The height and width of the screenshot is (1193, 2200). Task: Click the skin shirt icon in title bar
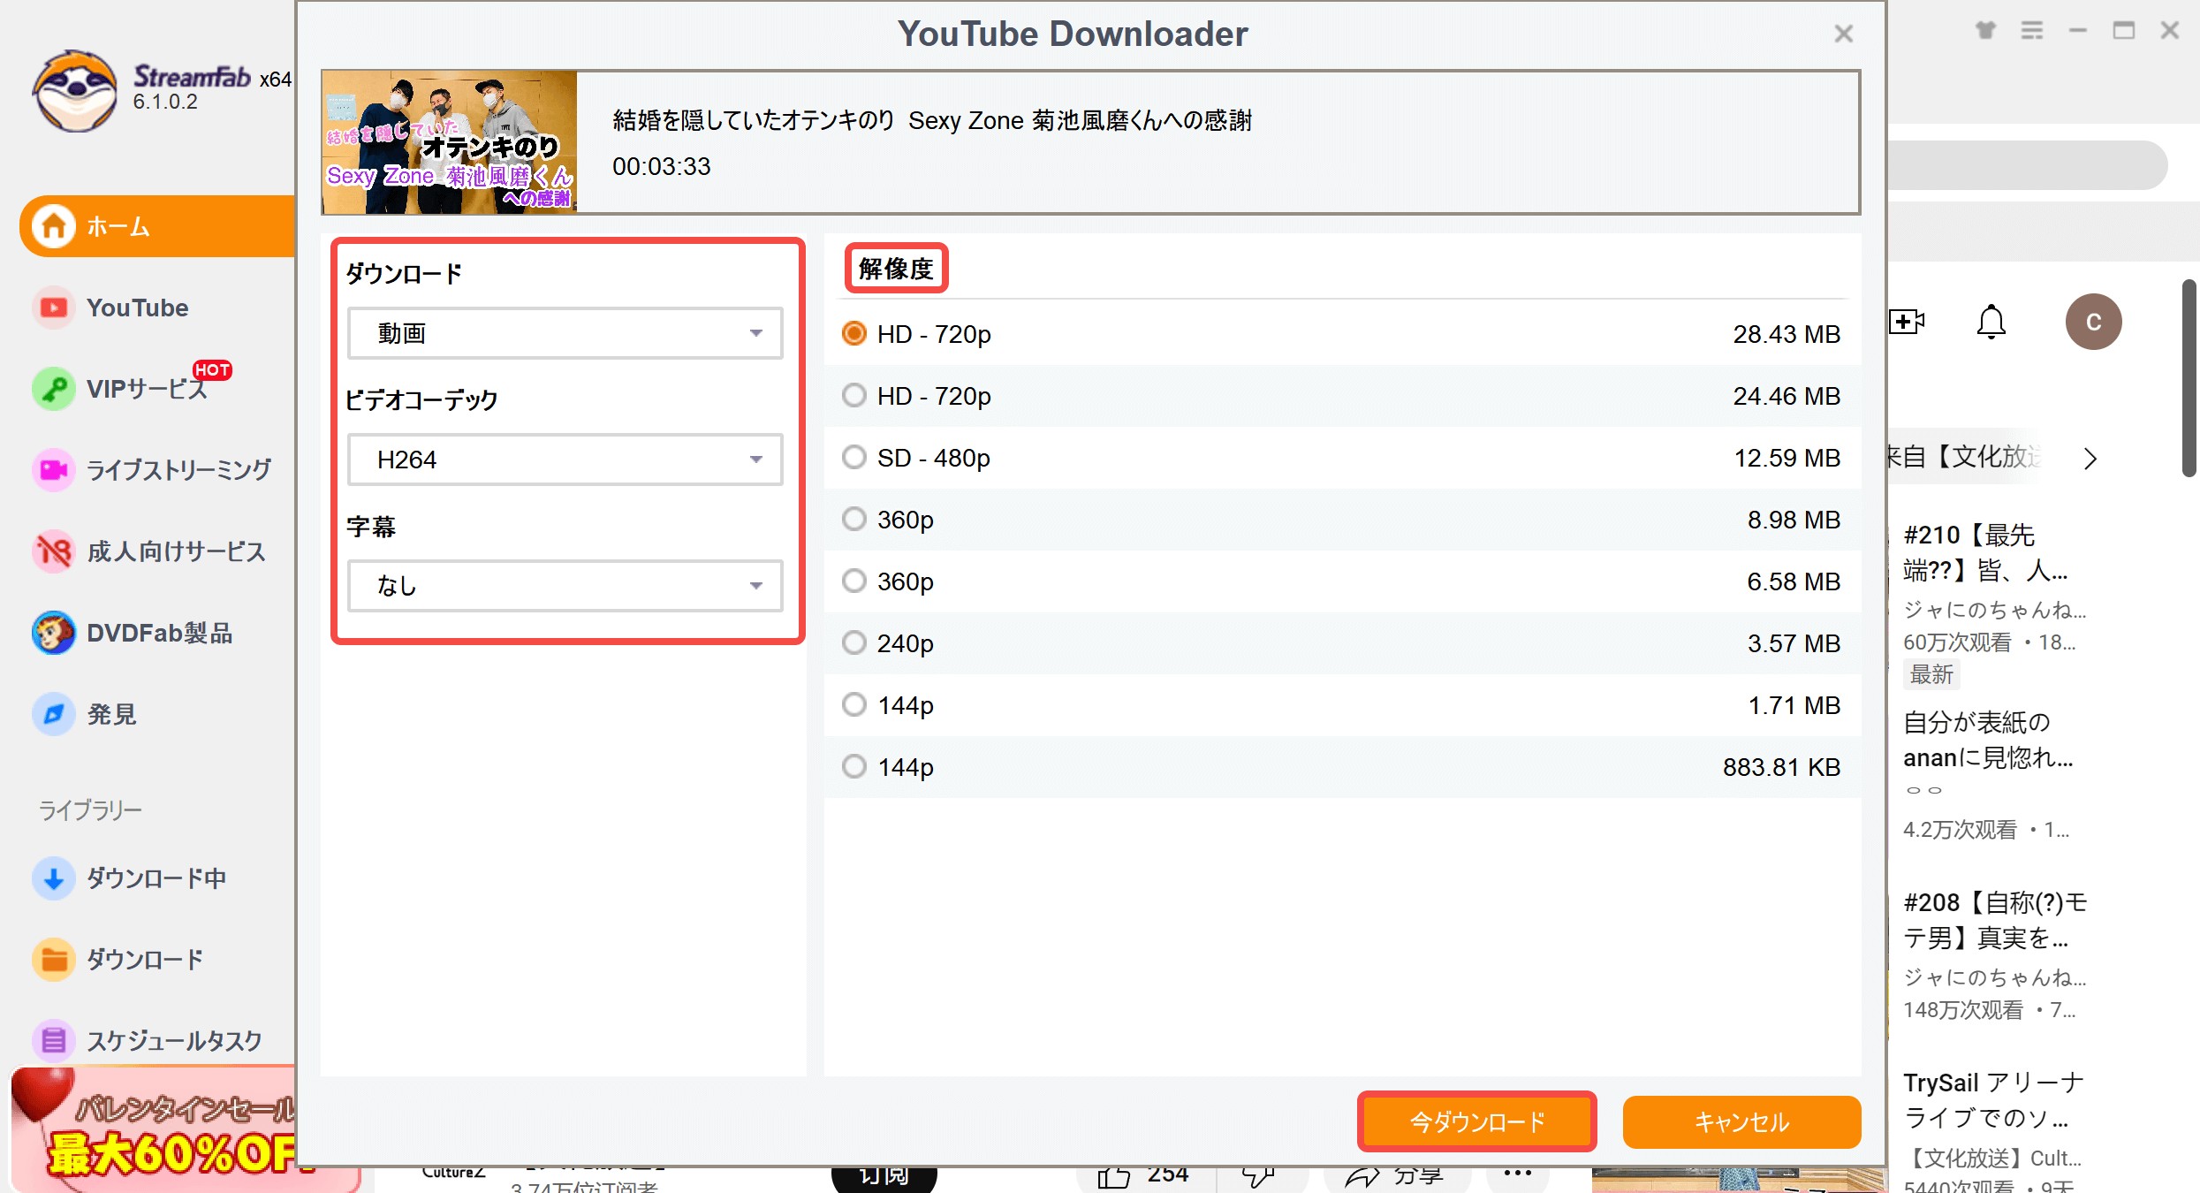click(x=1986, y=31)
